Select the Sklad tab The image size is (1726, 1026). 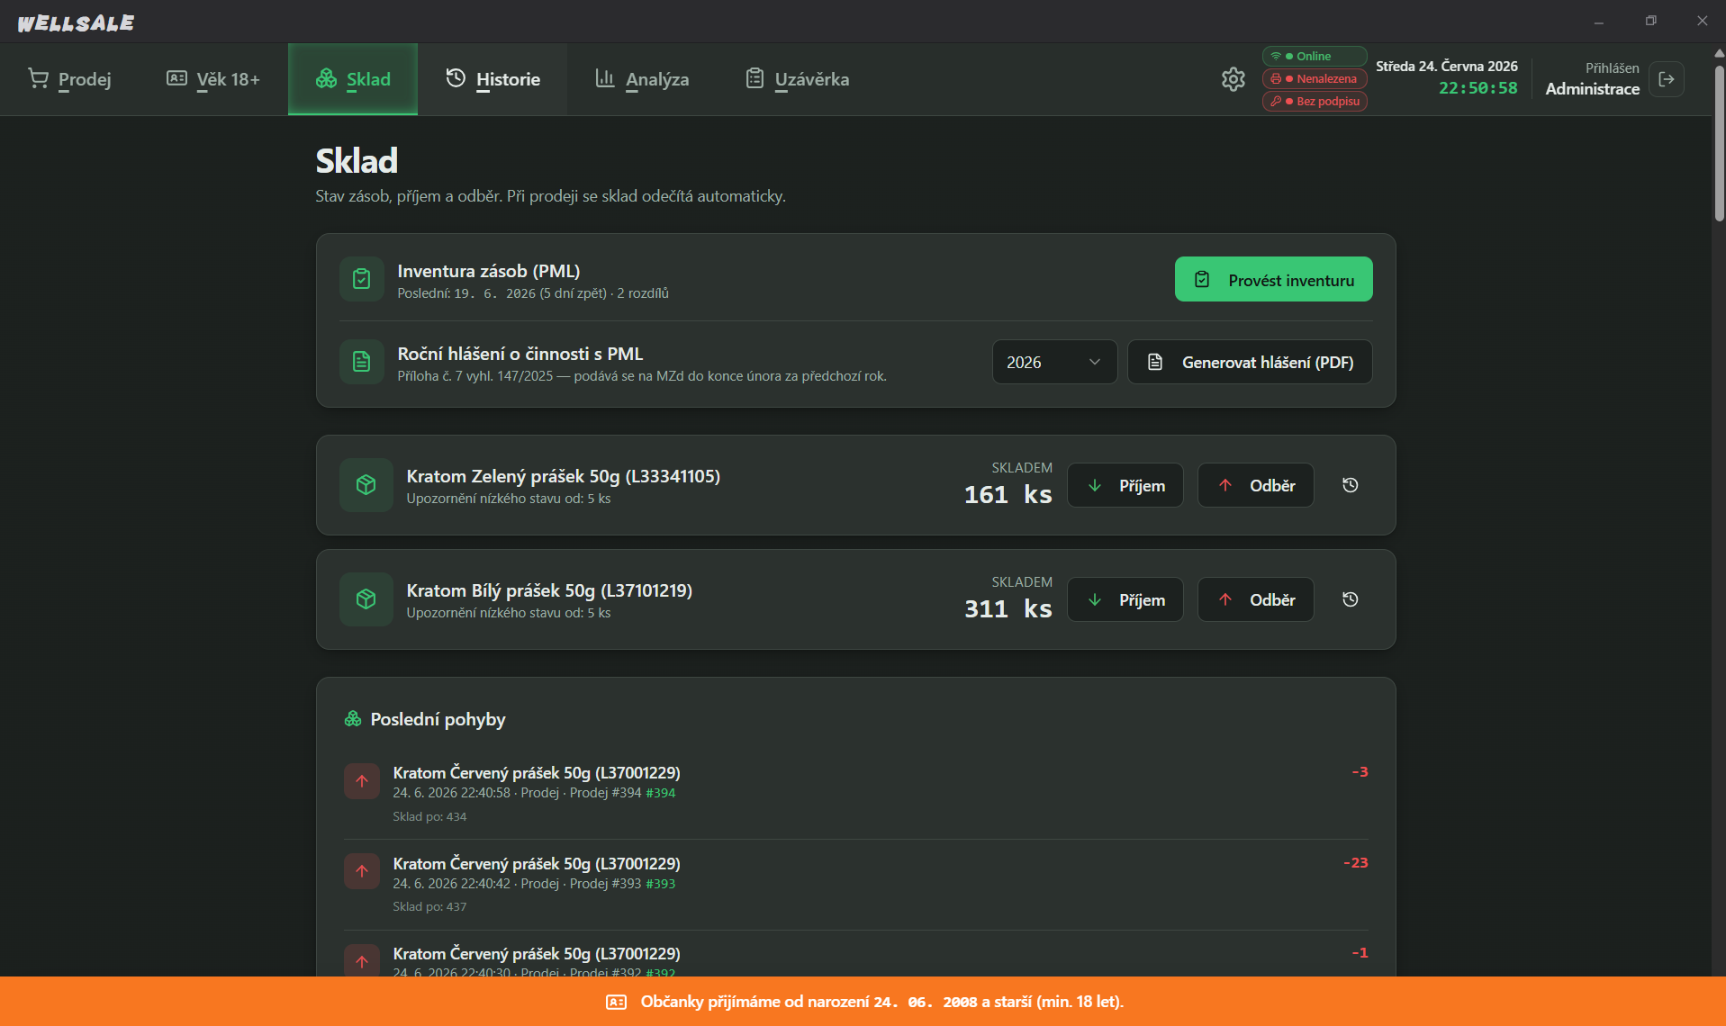click(x=353, y=79)
